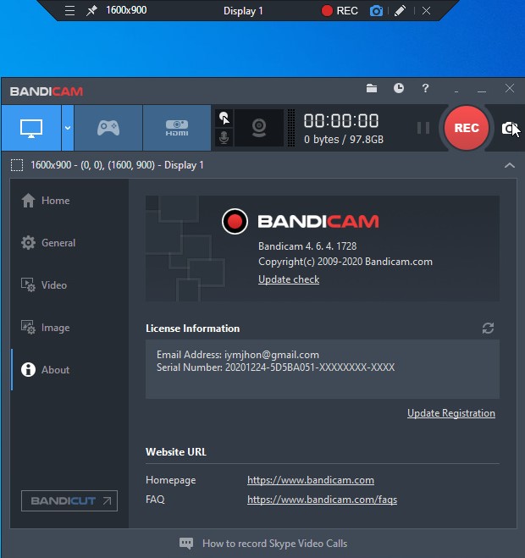Screen dimensions: 525x558
Task: Click the Update Registration link
Action: coord(451,413)
